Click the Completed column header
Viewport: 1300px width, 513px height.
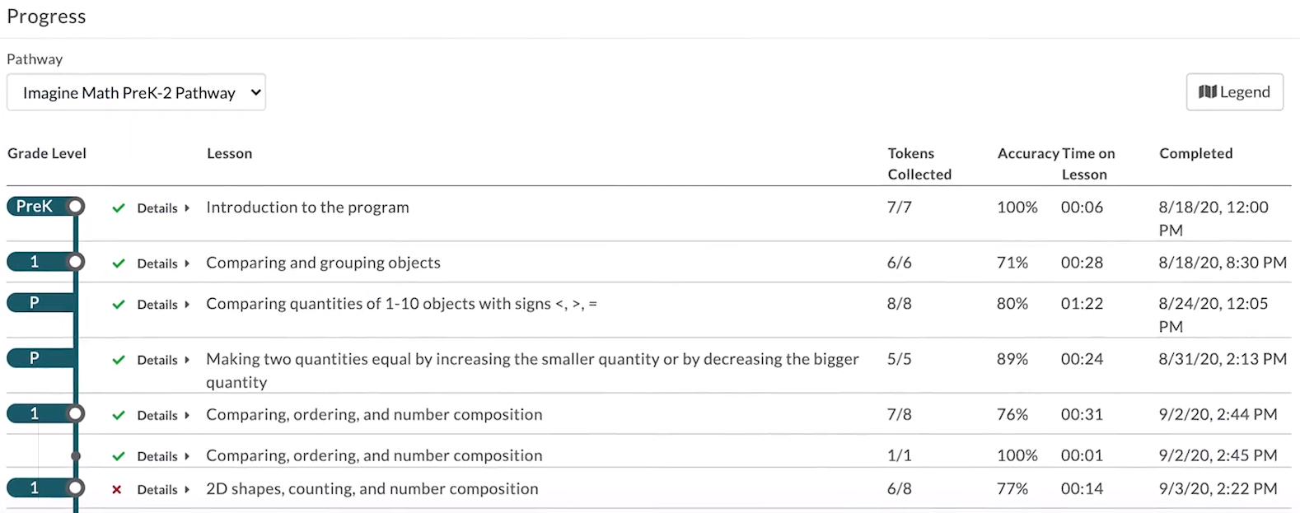point(1195,154)
